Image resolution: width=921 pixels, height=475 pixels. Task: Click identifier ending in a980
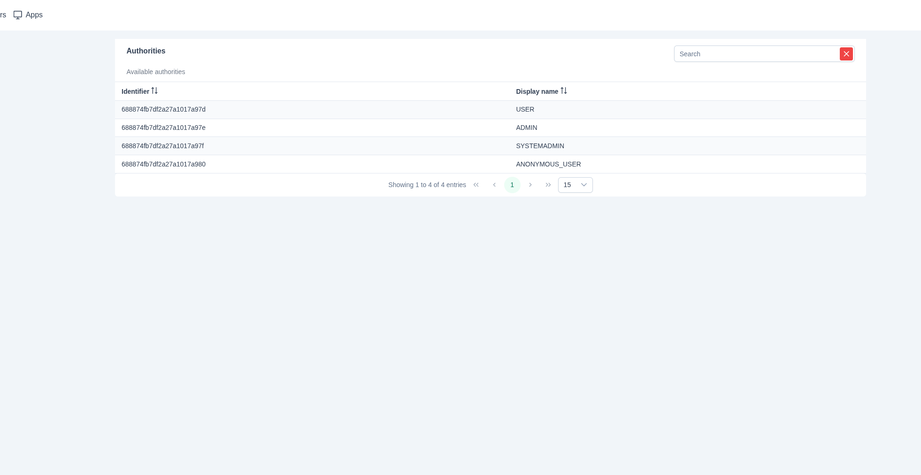click(x=163, y=164)
